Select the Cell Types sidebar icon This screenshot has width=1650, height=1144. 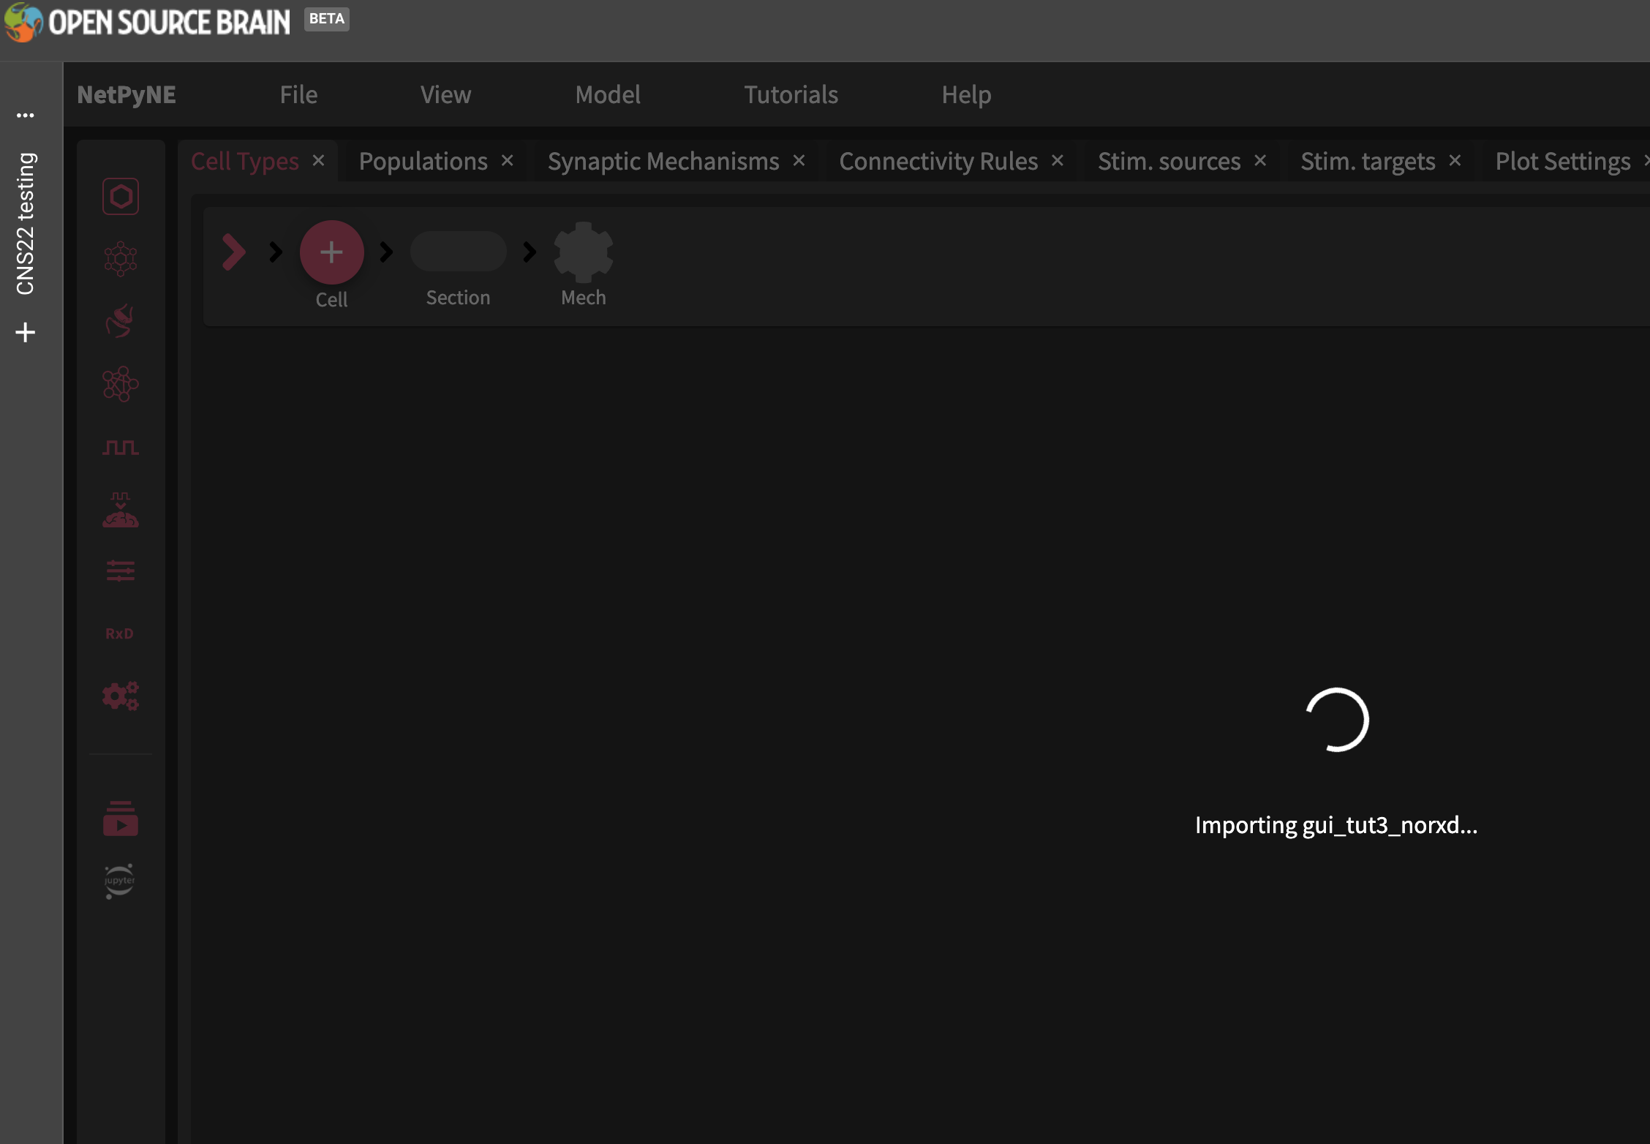pos(121,195)
